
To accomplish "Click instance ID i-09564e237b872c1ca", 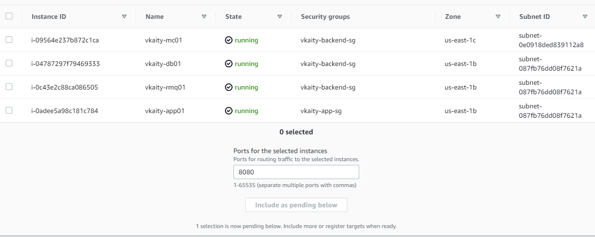I will [x=65, y=40].
